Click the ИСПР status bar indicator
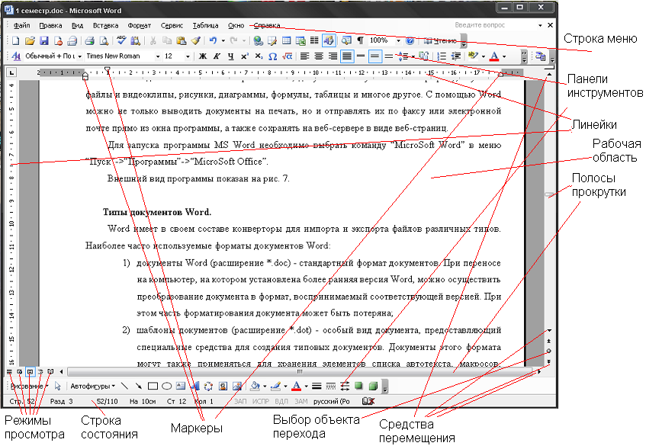This screenshot has height=446, width=646. coord(260,401)
